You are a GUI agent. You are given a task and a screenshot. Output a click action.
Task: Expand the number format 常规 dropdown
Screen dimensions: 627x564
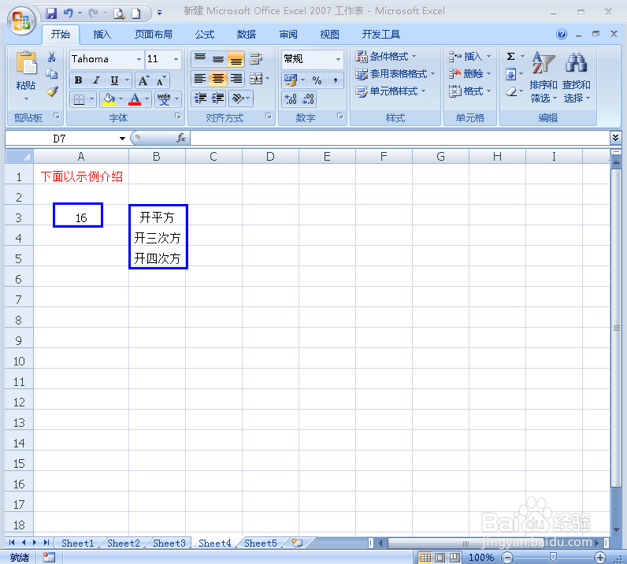pos(338,59)
